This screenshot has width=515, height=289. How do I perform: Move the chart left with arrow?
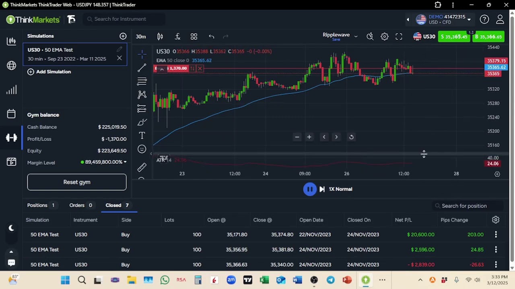click(x=324, y=137)
